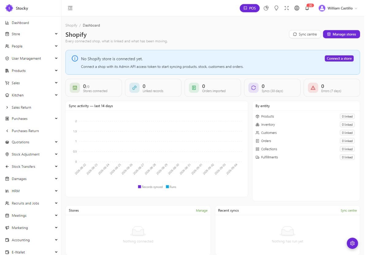Image resolution: width=368 pixels, height=255 pixels.
Task: Click the 0 linked badge for Fulfillments
Action: 347,157
